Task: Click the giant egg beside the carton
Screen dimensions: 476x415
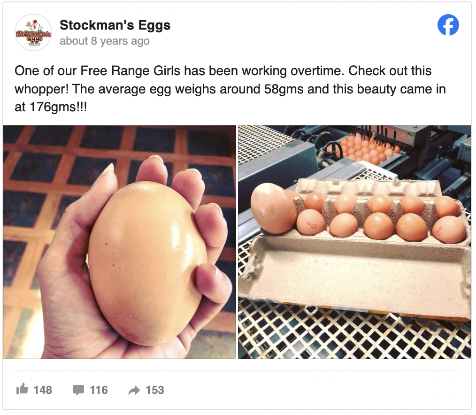Action: pos(273,207)
